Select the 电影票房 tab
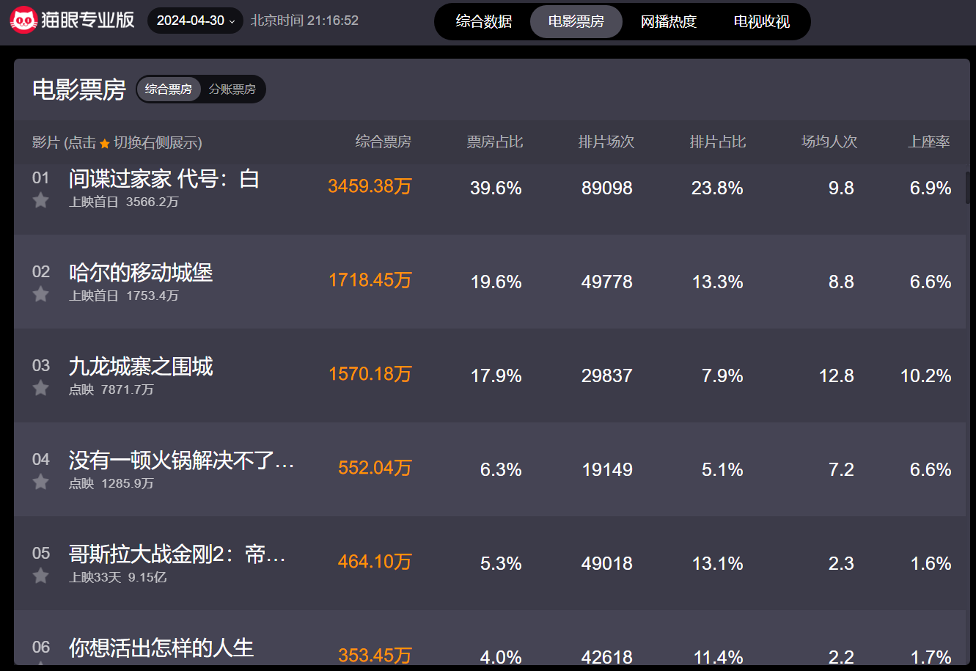The image size is (976, 671). (x=576, y=21)
